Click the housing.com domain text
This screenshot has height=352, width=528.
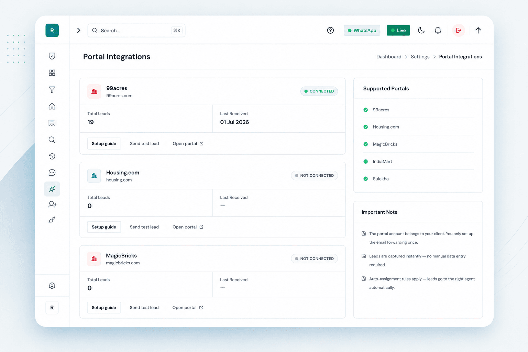(x=119, y=180)
